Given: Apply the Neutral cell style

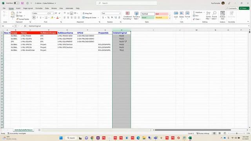Looking at the screenshot, I should (162, 18).
